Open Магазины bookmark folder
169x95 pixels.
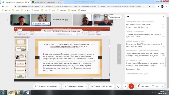pos(62,11)
